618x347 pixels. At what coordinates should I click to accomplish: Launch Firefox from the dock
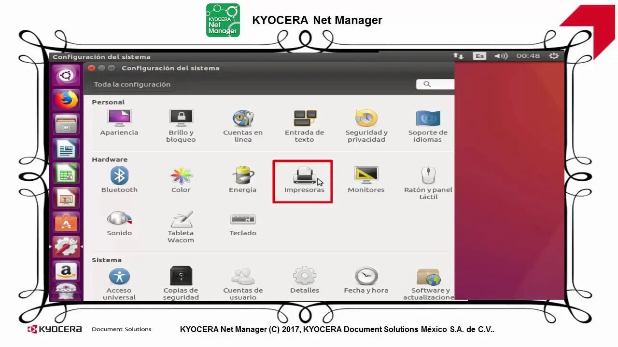(x=66, y=100)
